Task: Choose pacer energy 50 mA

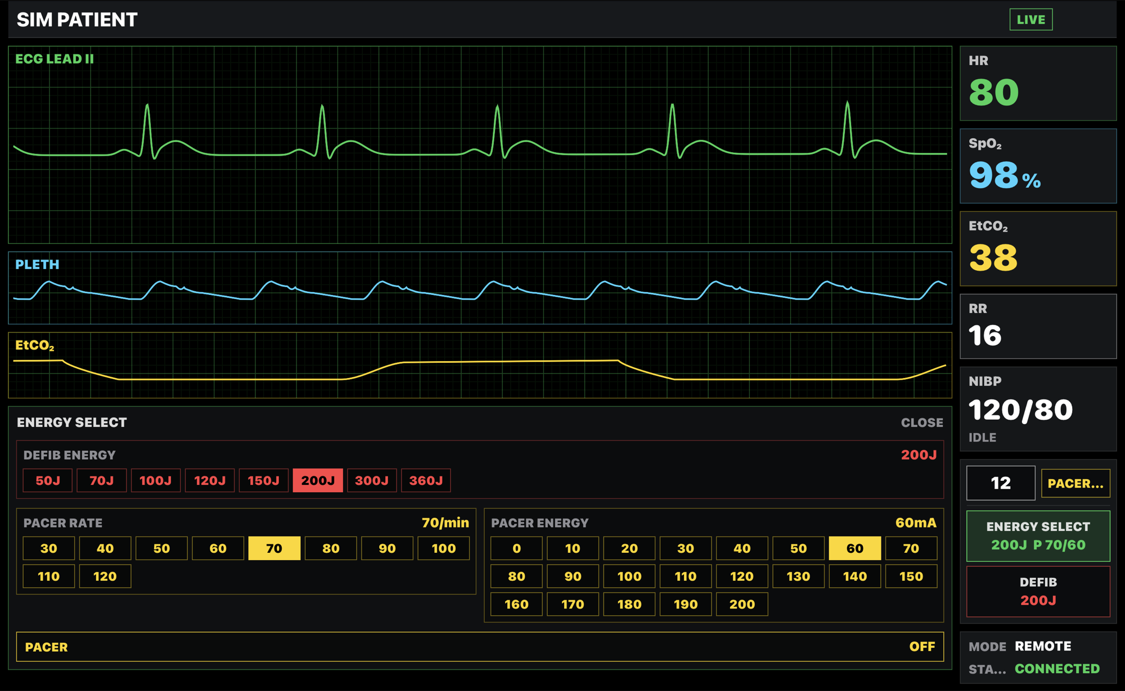Action: pyautogui.click(x=799, y=548)
